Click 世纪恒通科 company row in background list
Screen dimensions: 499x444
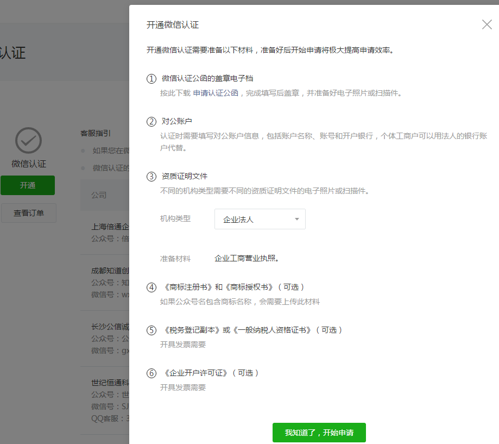click(105, 401)
